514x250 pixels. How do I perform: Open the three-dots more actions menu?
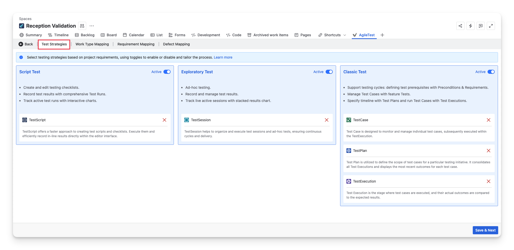pyautogui.click(x=92, y=26)
